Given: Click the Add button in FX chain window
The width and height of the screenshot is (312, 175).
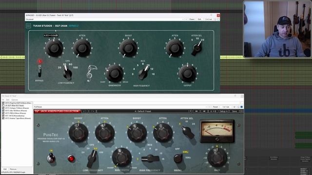Looking at the screenshot, I should click(x=5, y=169).
